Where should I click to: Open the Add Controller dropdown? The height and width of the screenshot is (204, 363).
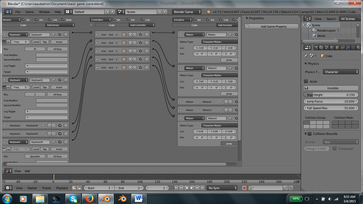(x=142, y=25)
